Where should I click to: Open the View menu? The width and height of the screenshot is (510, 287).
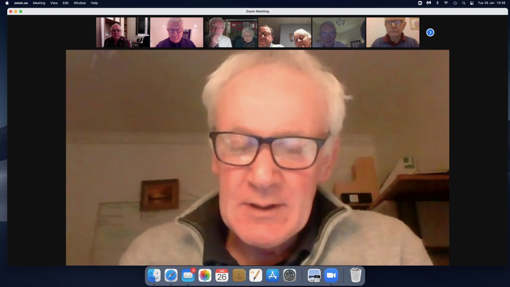point(54,3)
